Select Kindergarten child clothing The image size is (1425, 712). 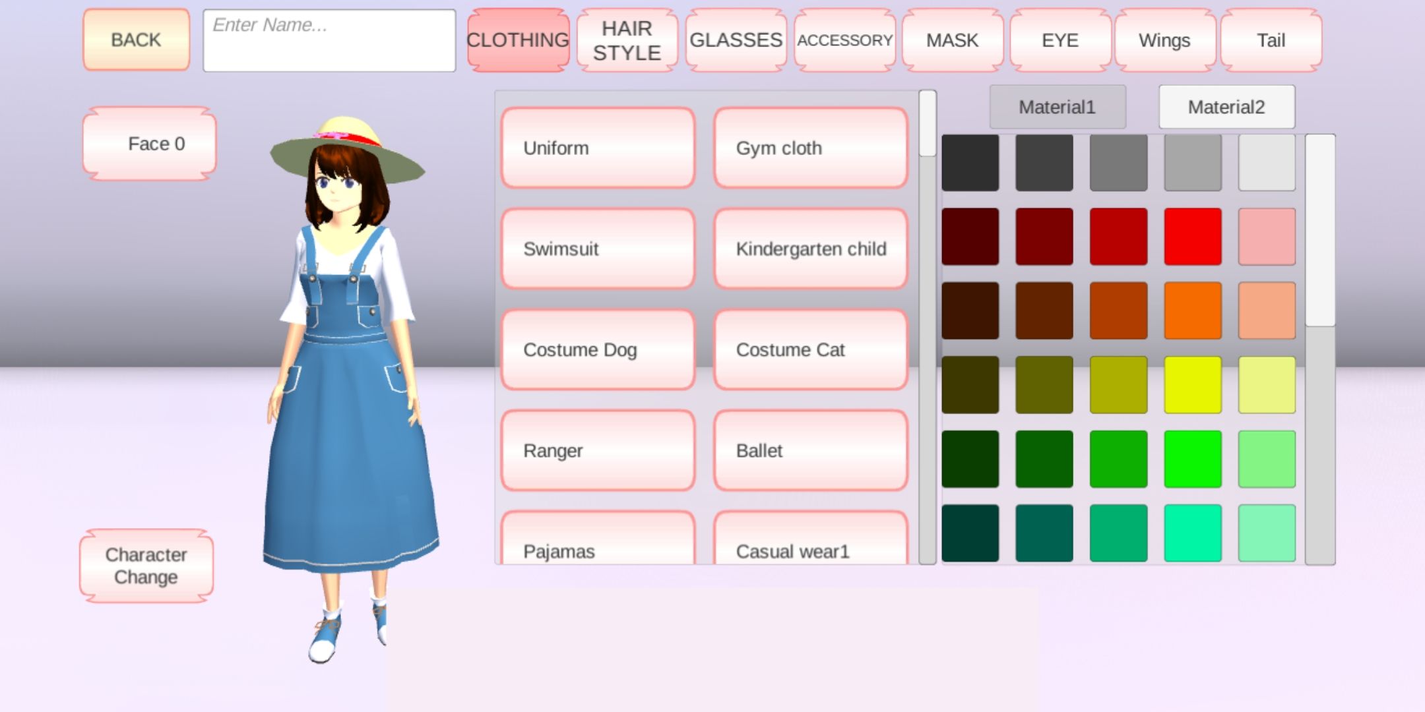tap(811, 249)
